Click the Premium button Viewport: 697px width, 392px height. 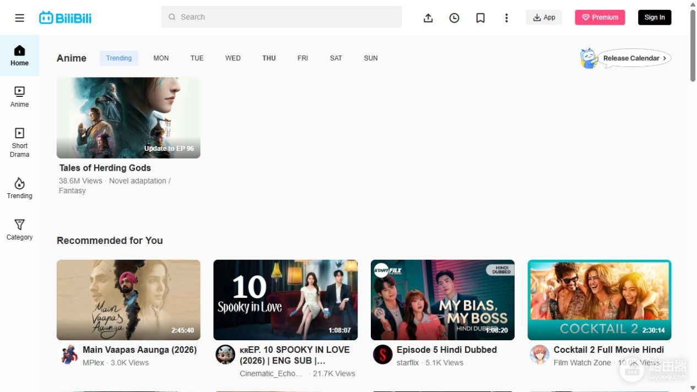tap(600, 18)
